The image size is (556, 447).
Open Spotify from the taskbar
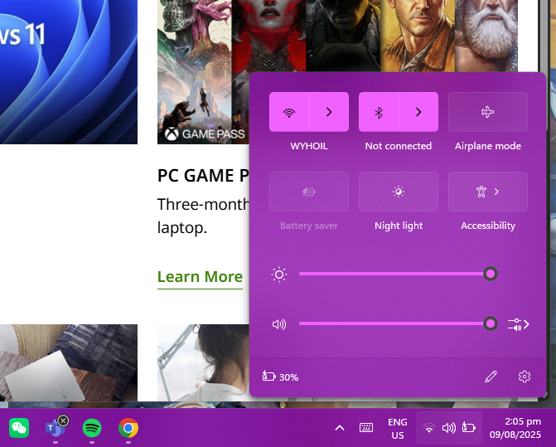point(92,428)
